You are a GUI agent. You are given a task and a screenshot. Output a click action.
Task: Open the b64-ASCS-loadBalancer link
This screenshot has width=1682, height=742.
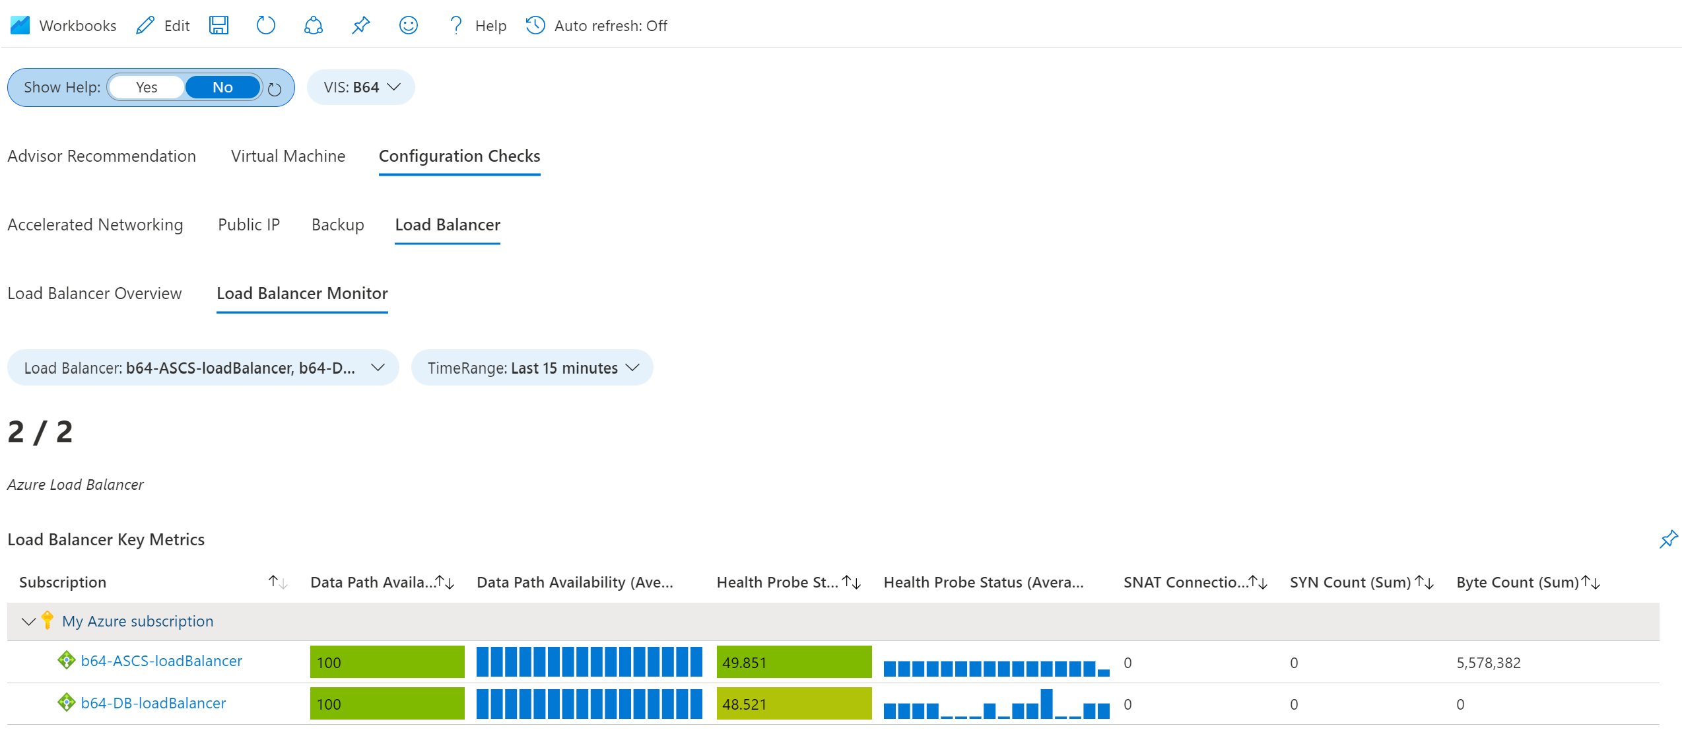point(161,661)
